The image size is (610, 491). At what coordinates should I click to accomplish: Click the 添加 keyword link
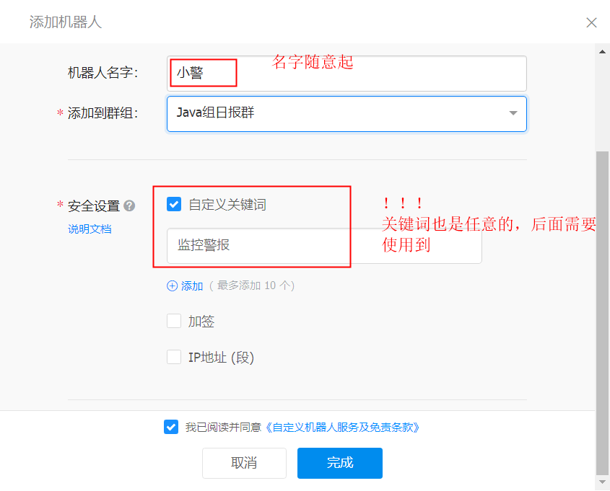[x=192, y=286]
